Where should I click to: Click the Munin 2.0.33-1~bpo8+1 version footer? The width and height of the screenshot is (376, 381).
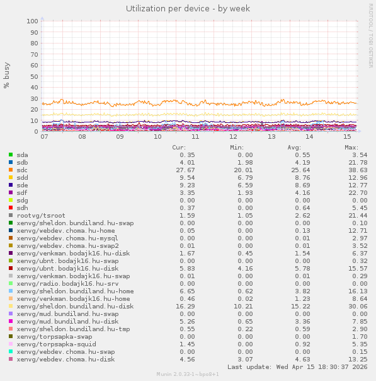tap(188, 374)
